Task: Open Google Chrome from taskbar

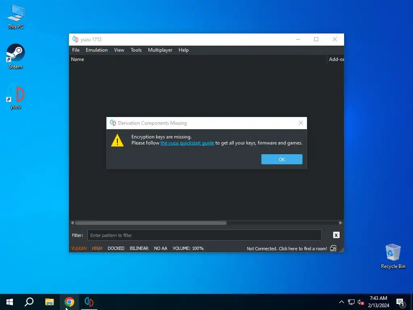Action: [69, 302]
